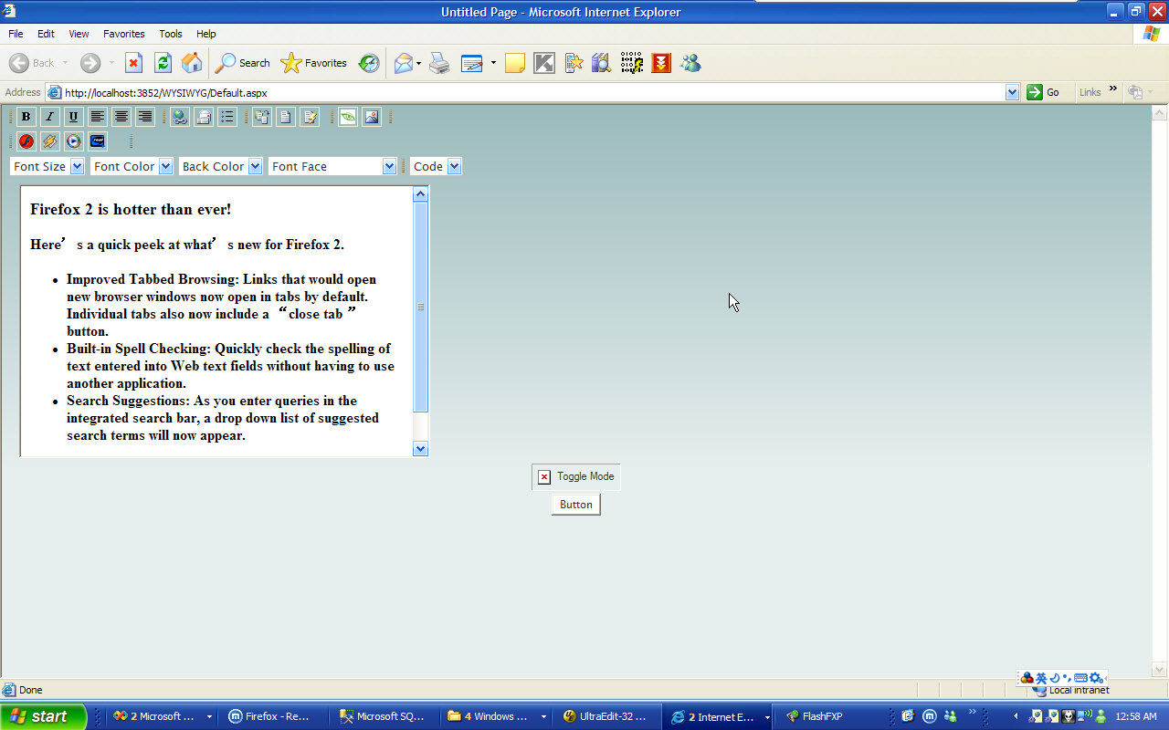
Task: Open the Font Size dropdown
Action: (47, 166)
